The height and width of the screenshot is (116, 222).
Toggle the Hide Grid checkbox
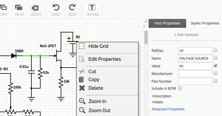point(82,46)
